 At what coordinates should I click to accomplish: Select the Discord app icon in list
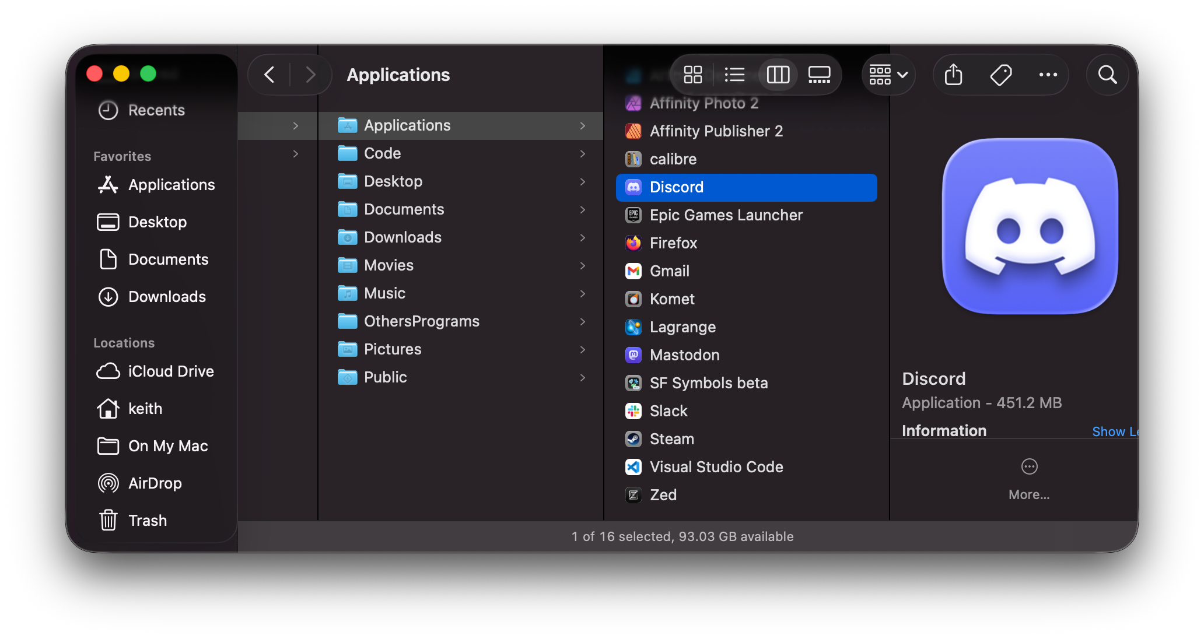(633, 187)
